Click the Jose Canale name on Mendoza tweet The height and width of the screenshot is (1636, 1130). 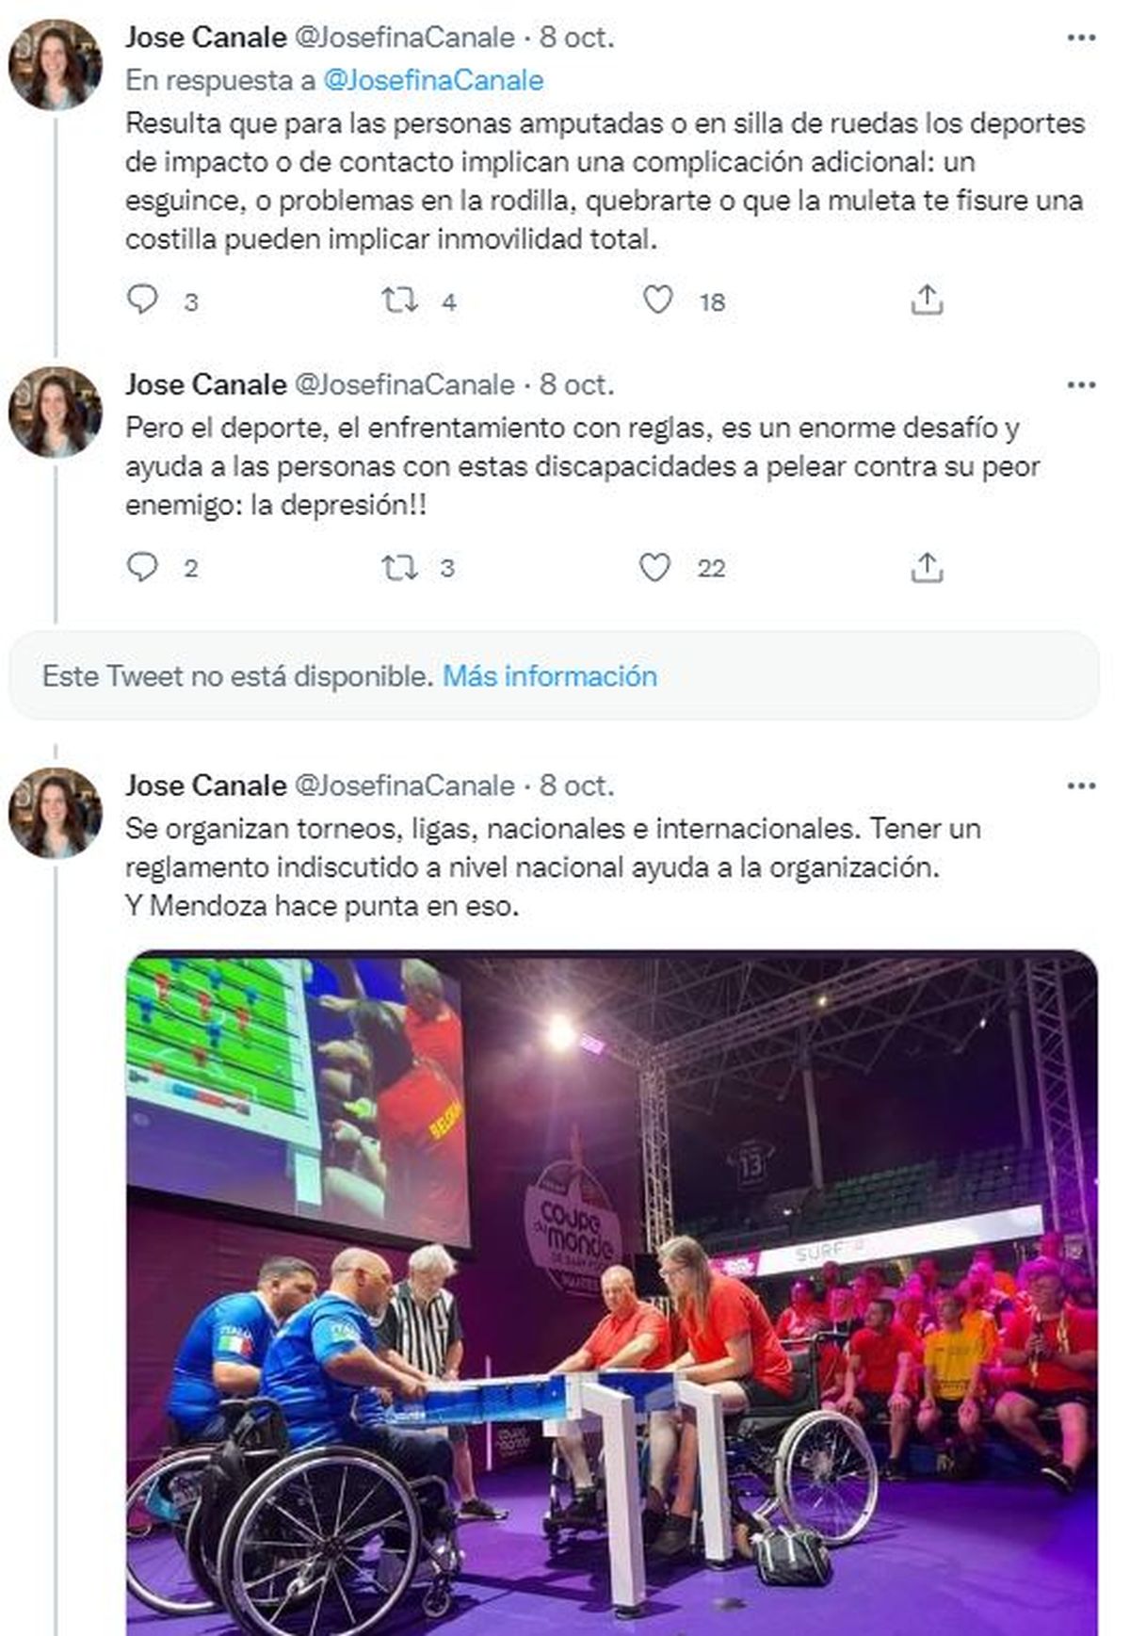click(x=205, y=786)
